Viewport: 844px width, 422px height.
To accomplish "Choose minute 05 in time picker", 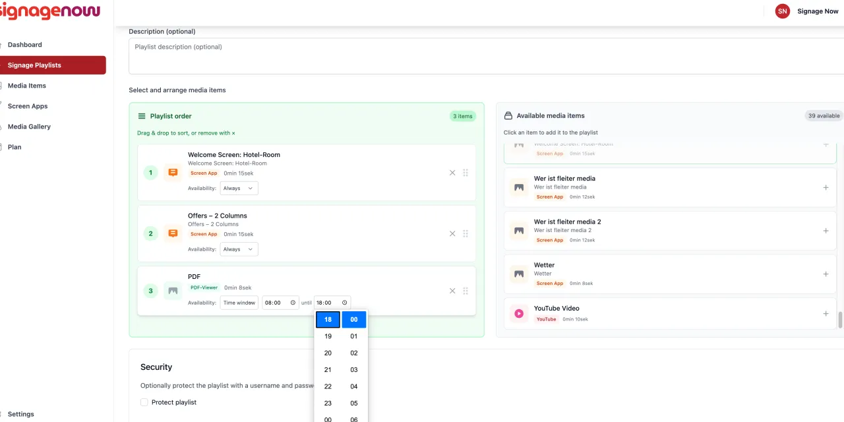I will [x=354, y=403].
